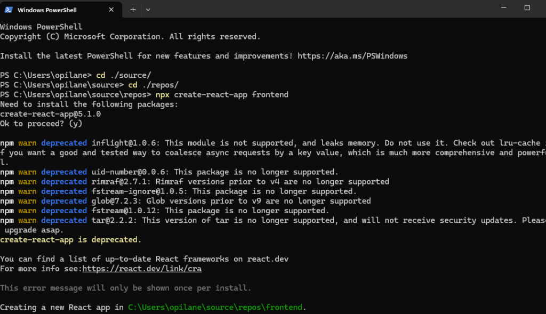Viewport: 546px width, 314px height.
Task: Expand the new tab profile dropdown
Action: pos(148,10)
